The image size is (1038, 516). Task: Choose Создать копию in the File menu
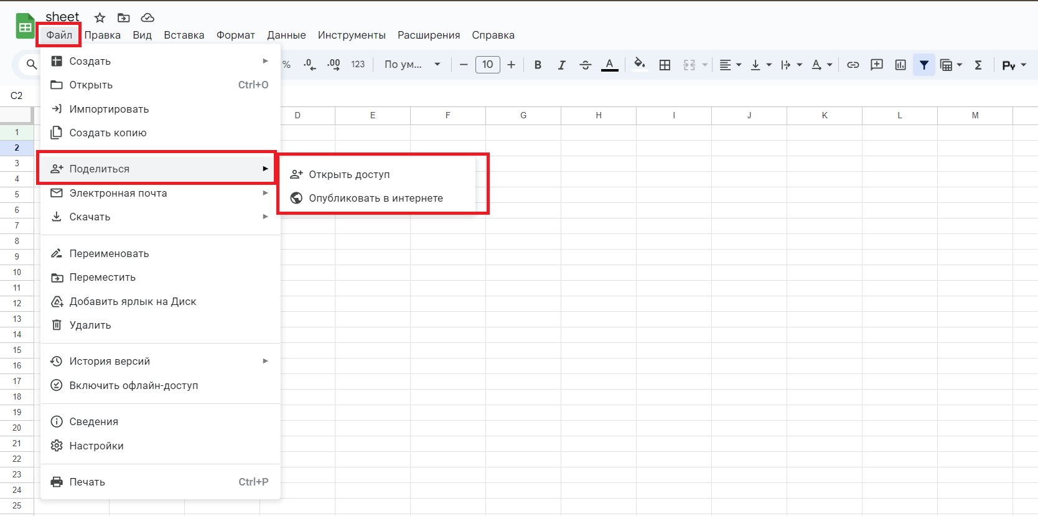(x=108, y=133)
